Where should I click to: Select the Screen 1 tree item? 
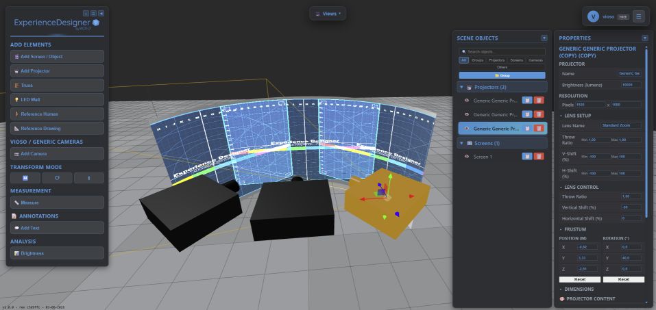[x=502, y=157]
